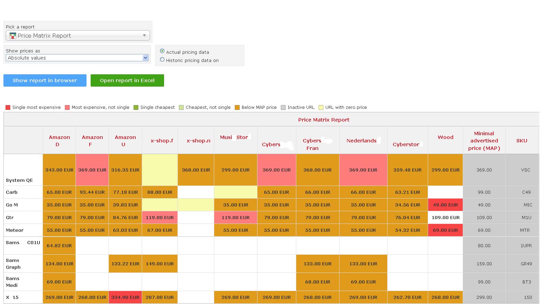This screenshot has width=540, height=304.
Task: Click the 64.82 EUR cell
Action: click(x=59, y=245)
